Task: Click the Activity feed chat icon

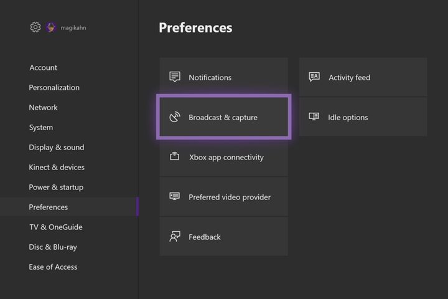Action: click(x=314, y=77)
